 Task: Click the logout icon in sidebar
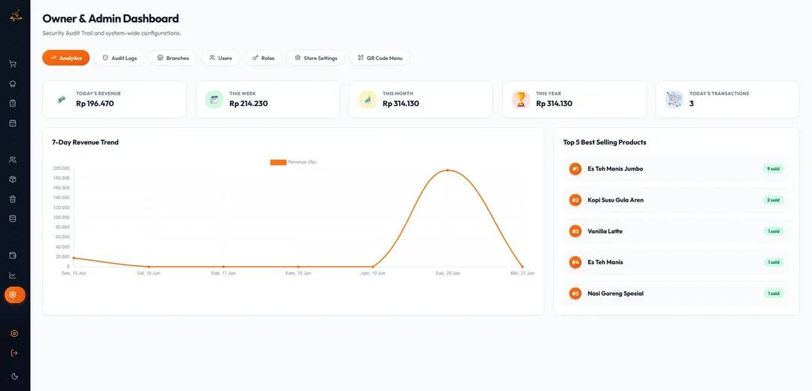tap(14, 353)
